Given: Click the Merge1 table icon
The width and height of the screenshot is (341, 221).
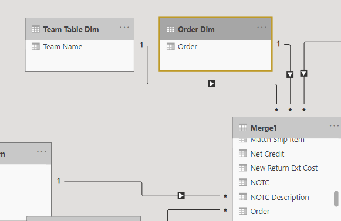Looking at the screenshot, I should click(243, 128).
